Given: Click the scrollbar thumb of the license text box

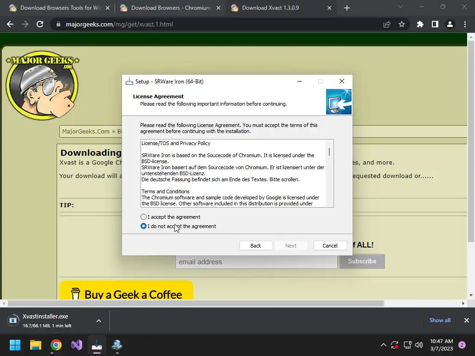Looking at the screenshot, I should pyautogui.click(x=329, y=152).
